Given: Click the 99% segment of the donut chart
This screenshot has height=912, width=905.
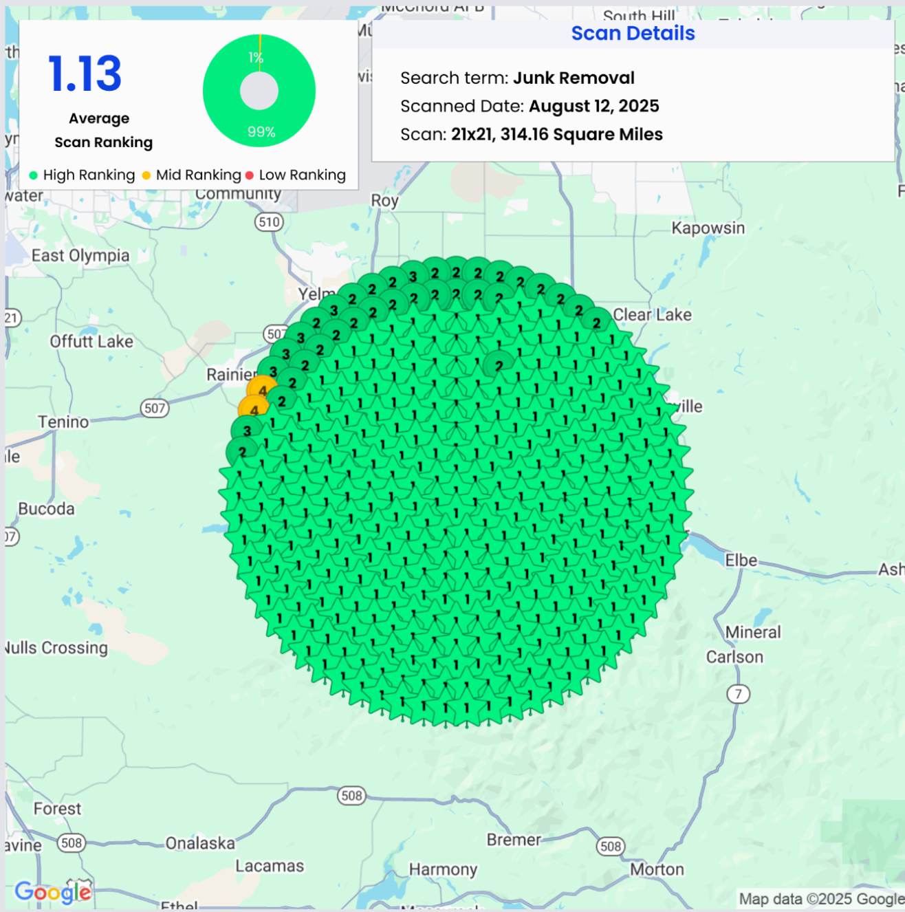Looking at the screenshot, I should tap(261, 127).
